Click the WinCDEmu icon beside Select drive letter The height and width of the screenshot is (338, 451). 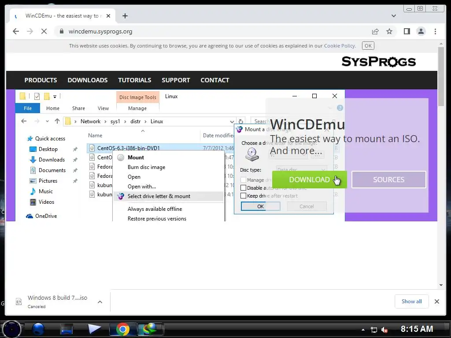[x=121, y=196]
